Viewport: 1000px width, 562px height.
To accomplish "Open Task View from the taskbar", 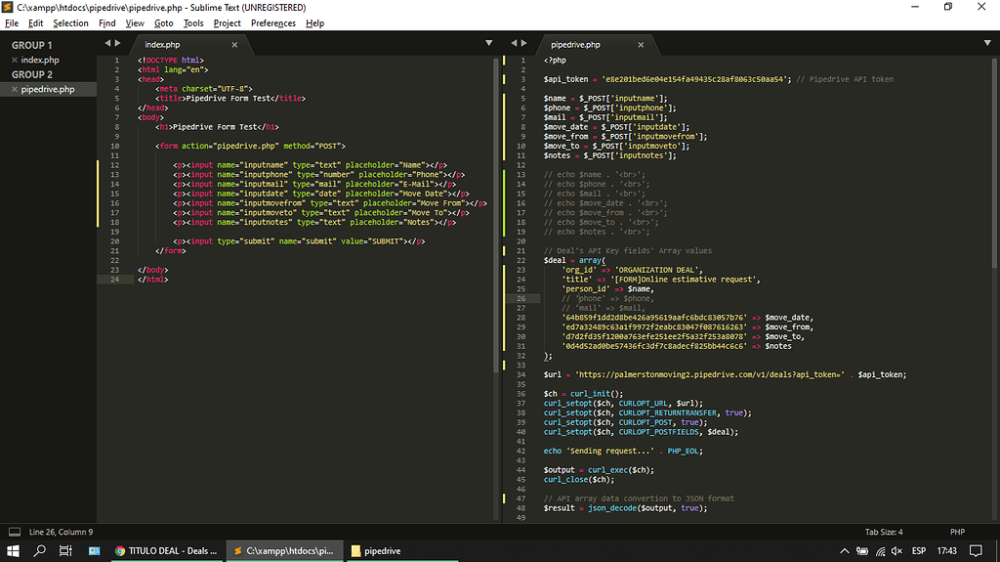I will 66,550.
